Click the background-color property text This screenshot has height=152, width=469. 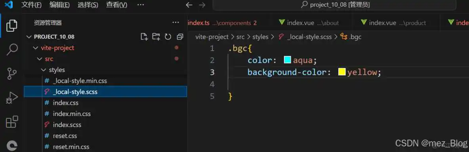pyautogui.click(x=287, y=72)
